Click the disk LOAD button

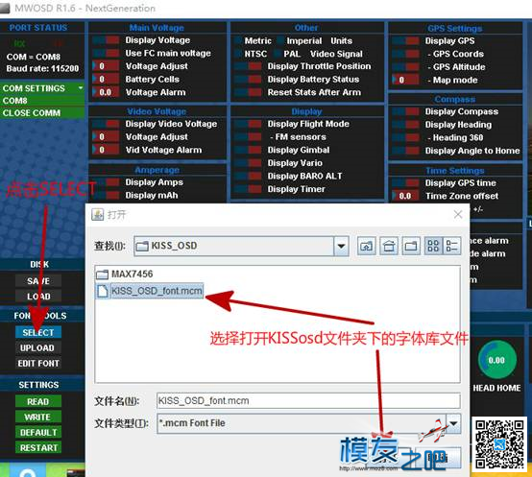tap(38, 297)
